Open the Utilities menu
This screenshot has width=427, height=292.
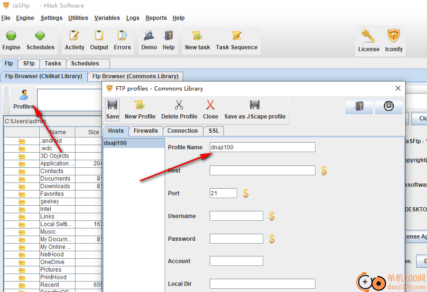pyautogui.click(x=78, y=18)
